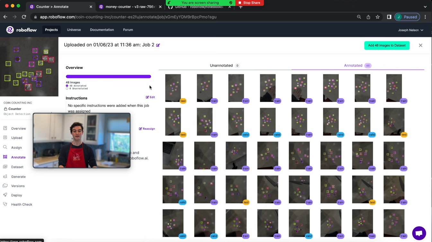Click Add 48 images to Dataset
The height and width of the screenshot is (242, 432).
[387, 45]
